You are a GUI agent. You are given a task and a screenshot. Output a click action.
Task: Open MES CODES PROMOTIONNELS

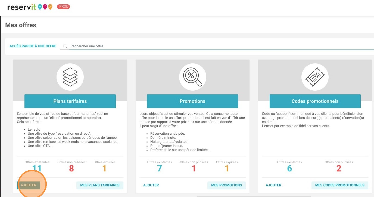tap(340, 185)
